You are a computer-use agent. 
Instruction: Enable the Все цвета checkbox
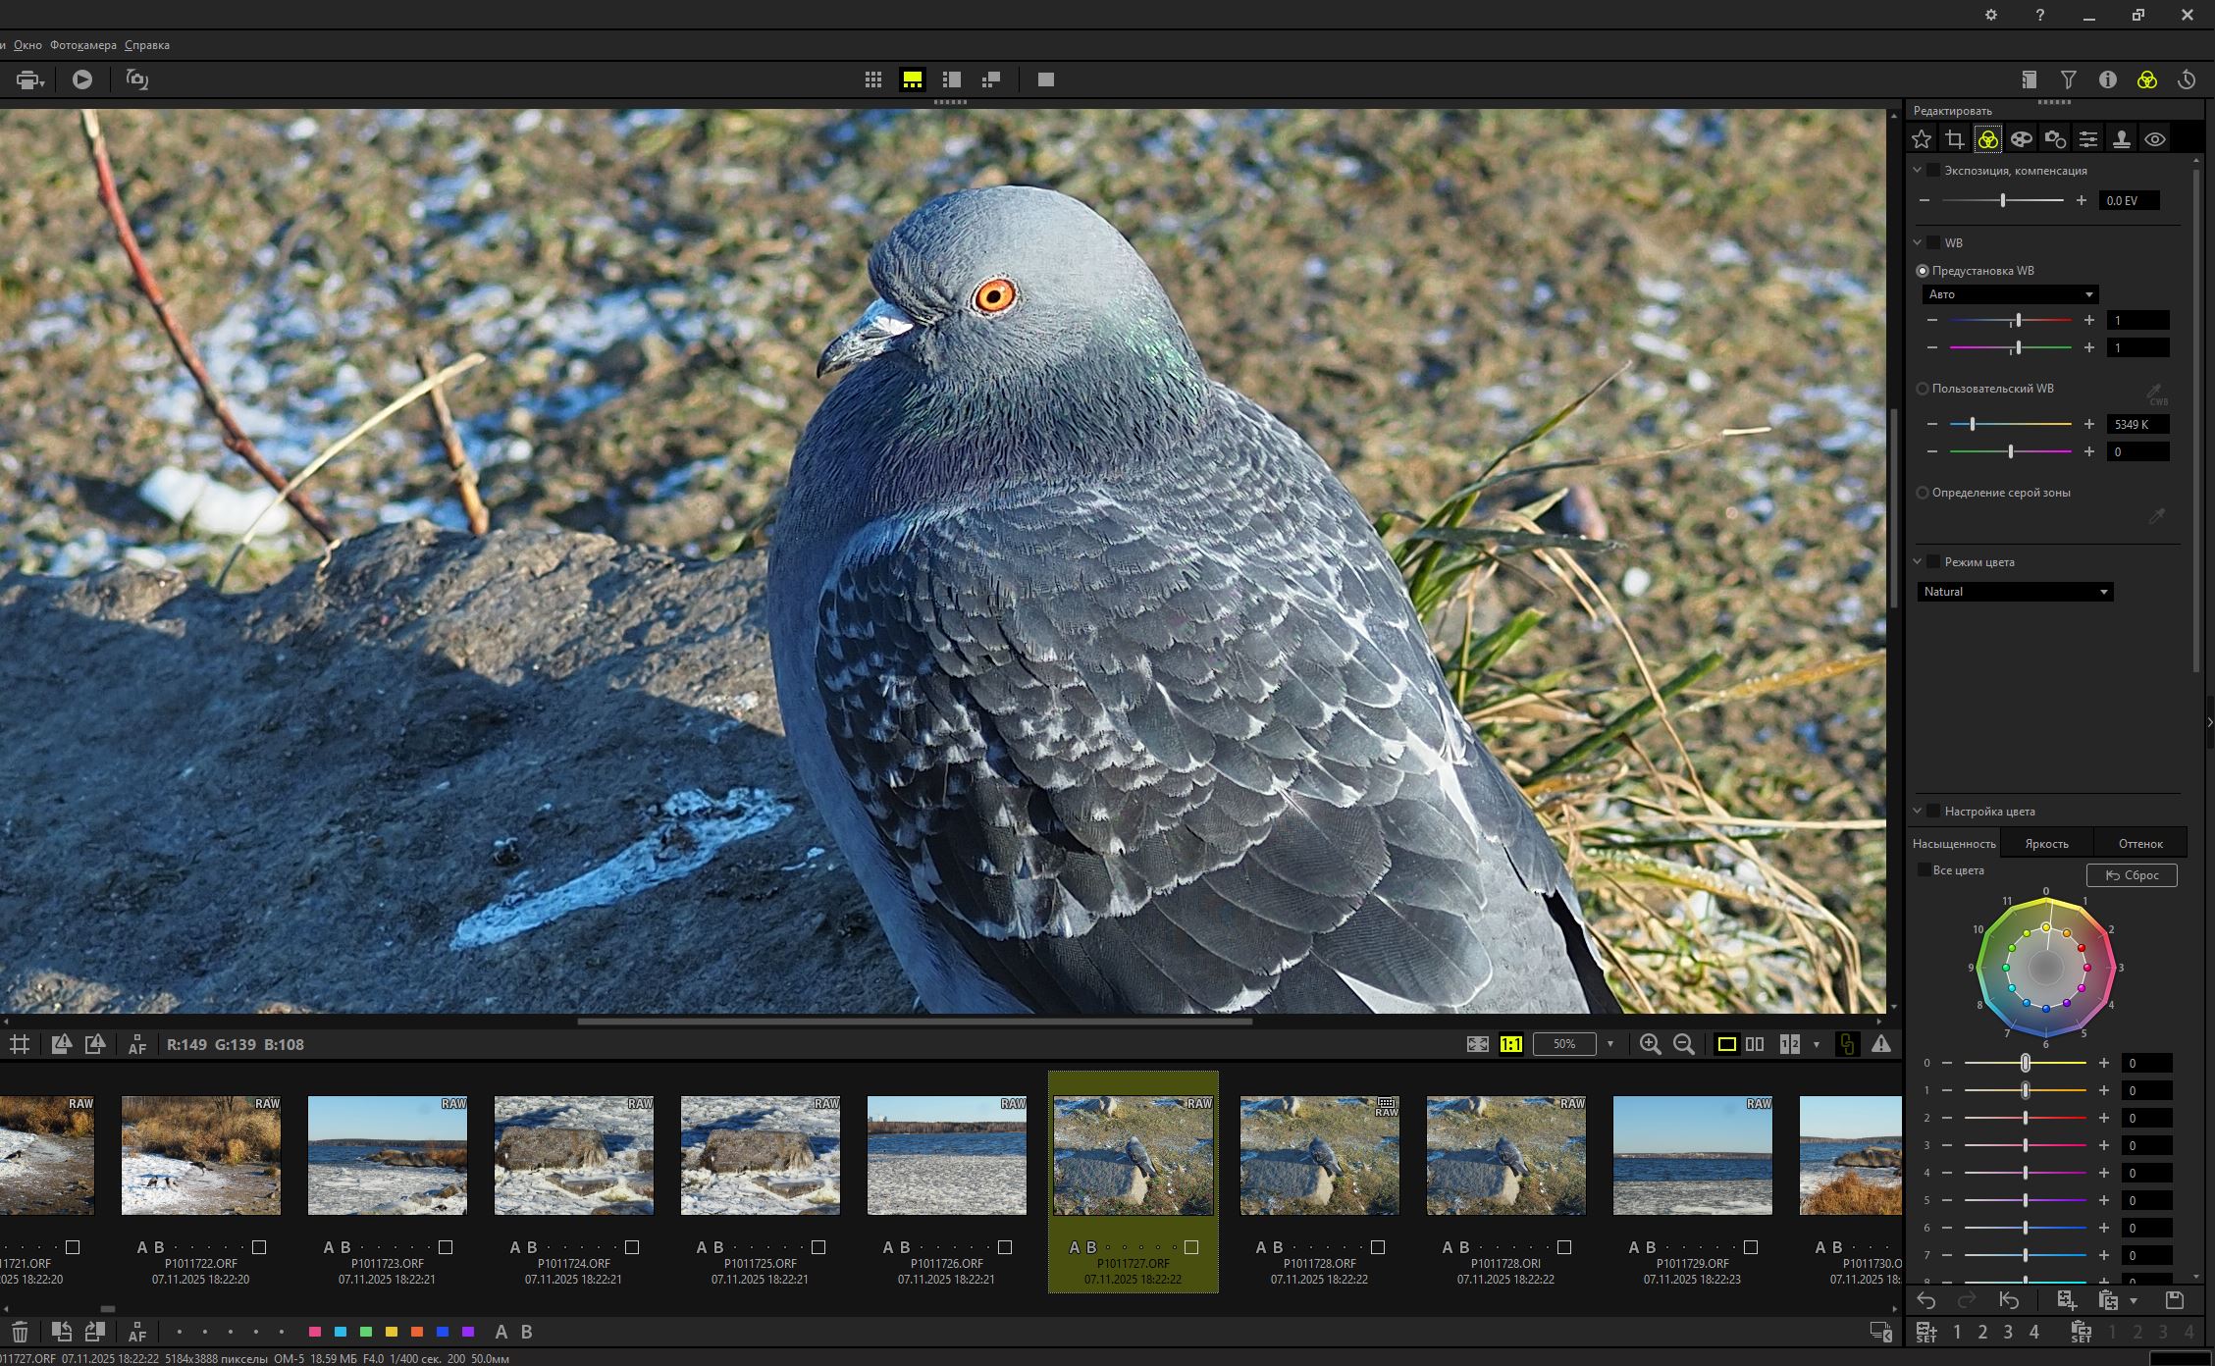1925,870
